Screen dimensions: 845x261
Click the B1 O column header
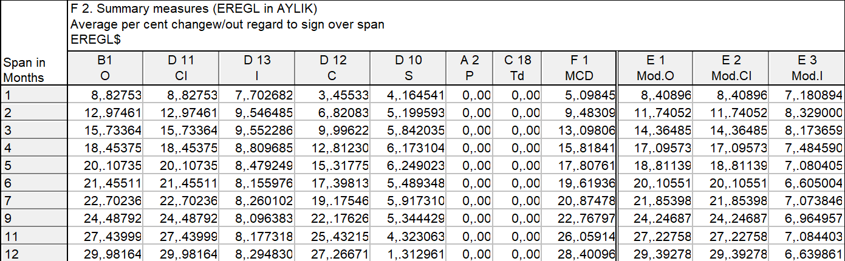[x=105, y=68]
